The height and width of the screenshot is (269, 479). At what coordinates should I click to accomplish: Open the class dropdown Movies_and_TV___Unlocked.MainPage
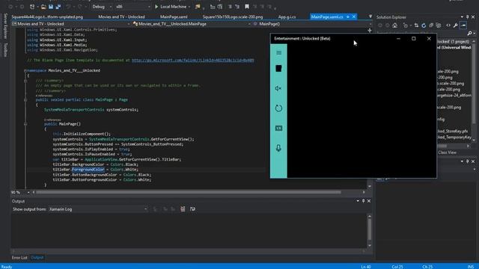192,24
